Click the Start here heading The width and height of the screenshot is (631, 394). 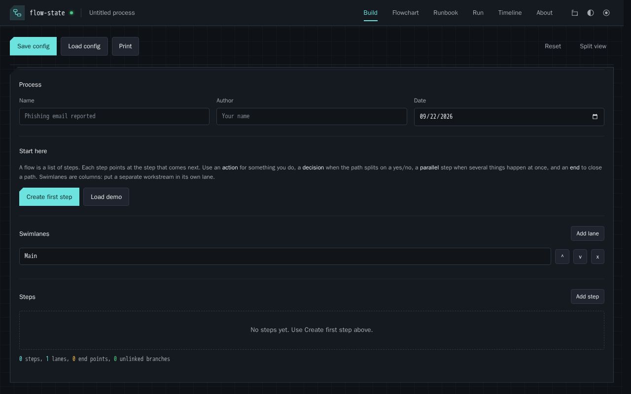(33, 151)
